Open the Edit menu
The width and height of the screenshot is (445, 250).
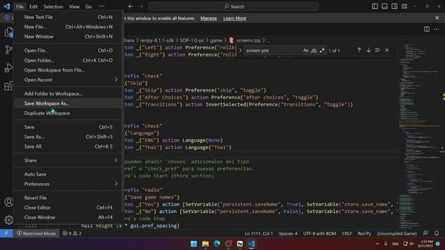pos(33,6)
